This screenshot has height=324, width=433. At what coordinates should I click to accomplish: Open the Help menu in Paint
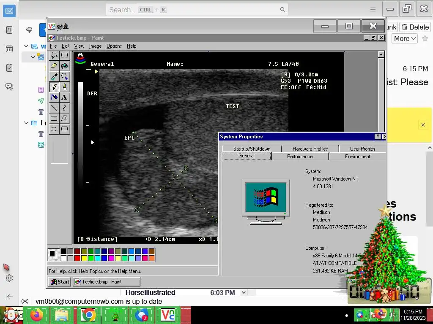coord(132,46)
